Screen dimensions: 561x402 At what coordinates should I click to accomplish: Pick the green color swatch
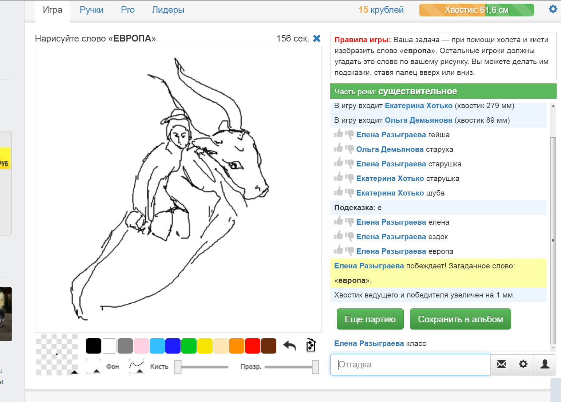click(x=189, y=346)
